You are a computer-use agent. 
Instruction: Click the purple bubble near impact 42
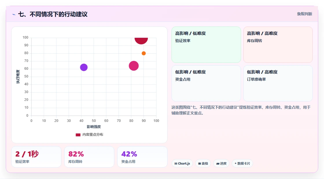coord(84,67)
